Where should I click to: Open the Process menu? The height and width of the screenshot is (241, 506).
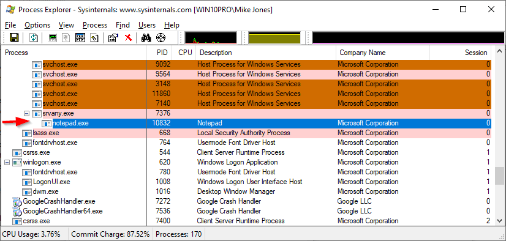coord(95,25)
